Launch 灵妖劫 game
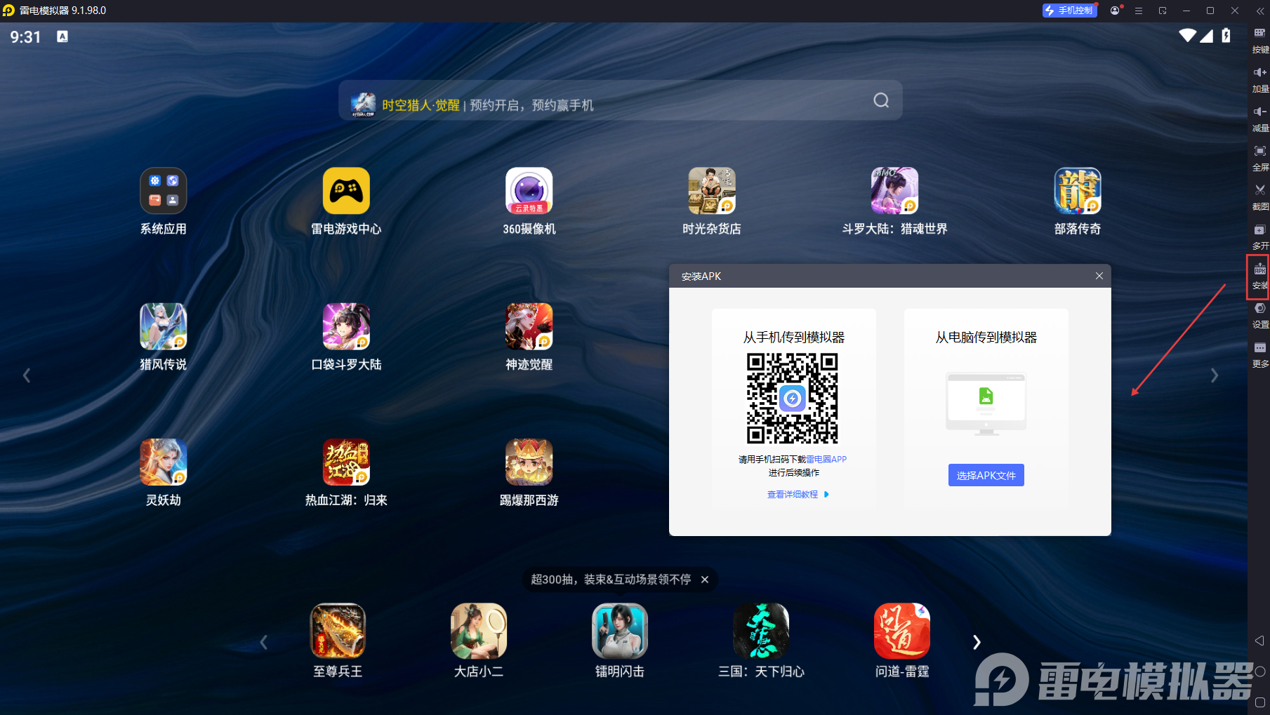This screenshot has height=715, width=1270. click(163, 462)
